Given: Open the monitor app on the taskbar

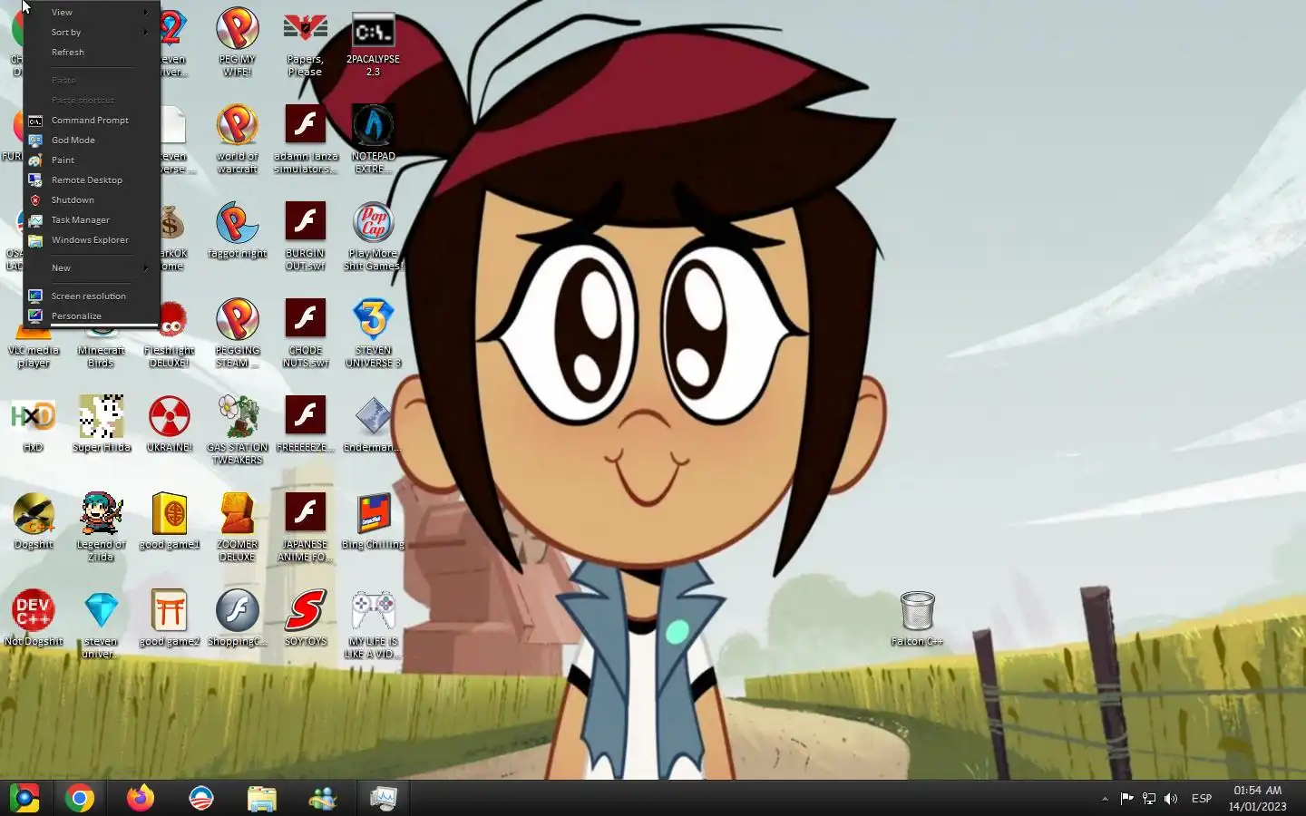Looking at the screenshot, I should [x=384, y=798].
